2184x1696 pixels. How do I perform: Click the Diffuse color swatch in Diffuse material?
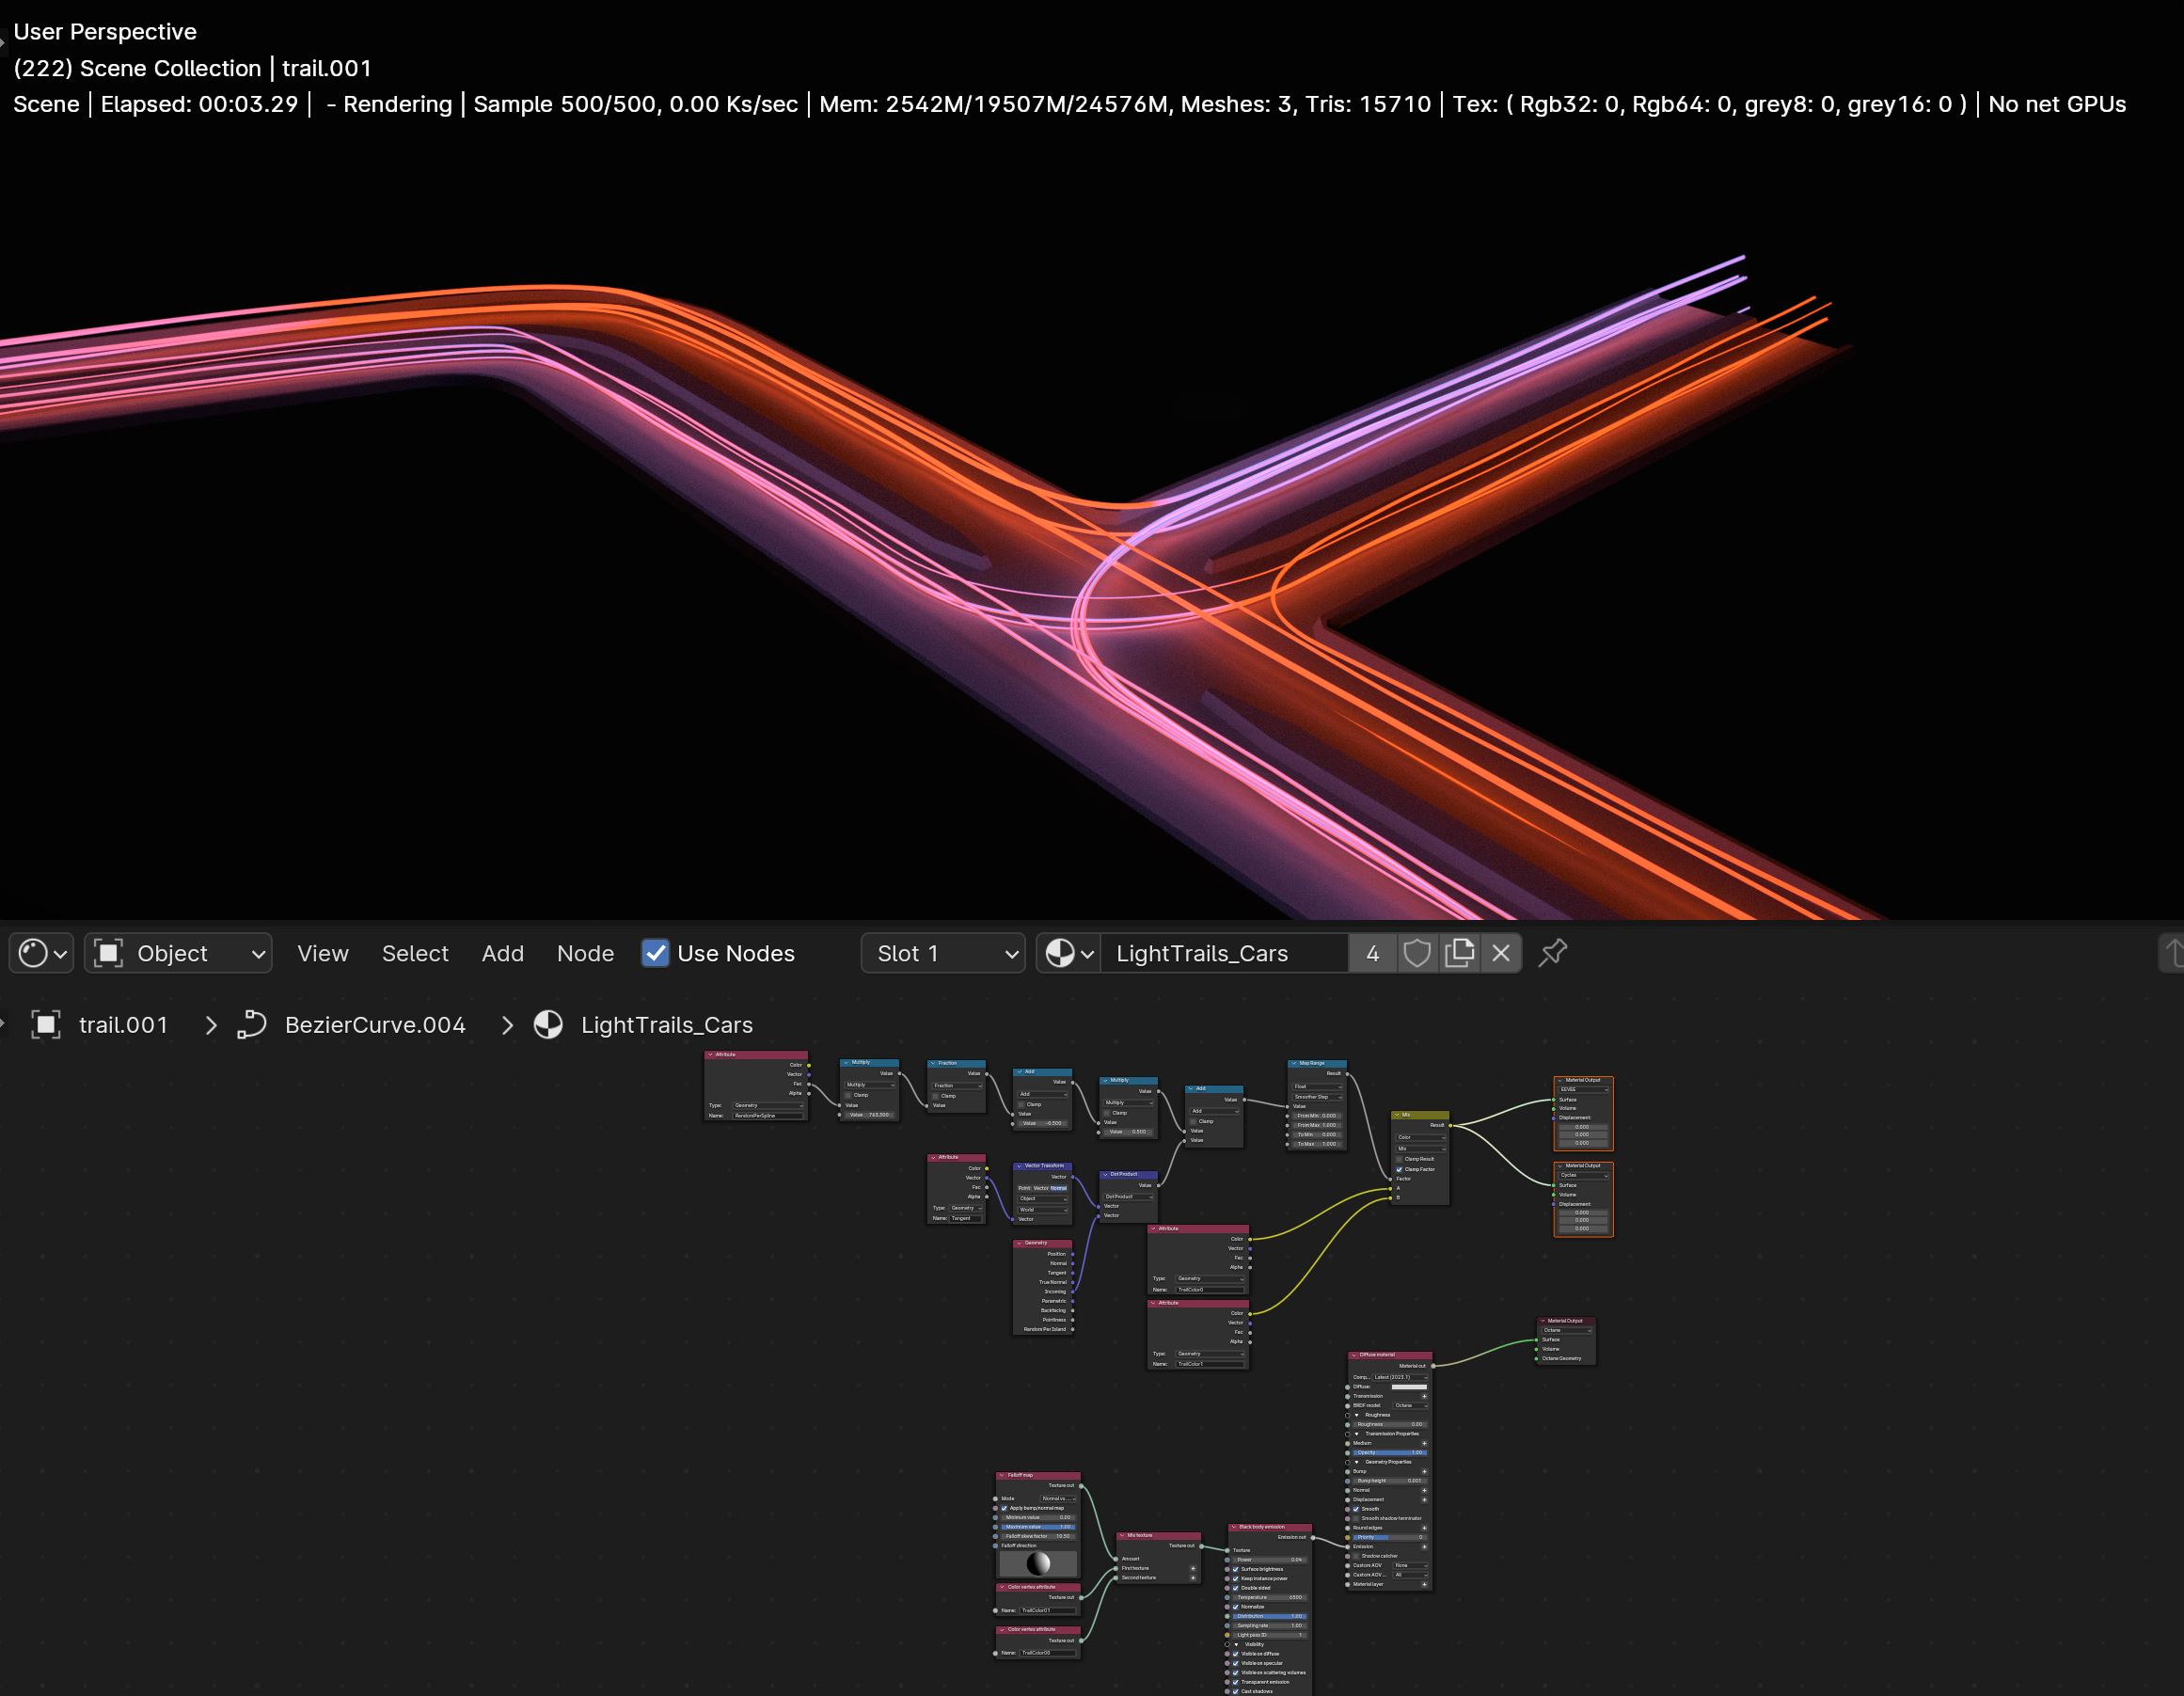click(1408, 1387)
